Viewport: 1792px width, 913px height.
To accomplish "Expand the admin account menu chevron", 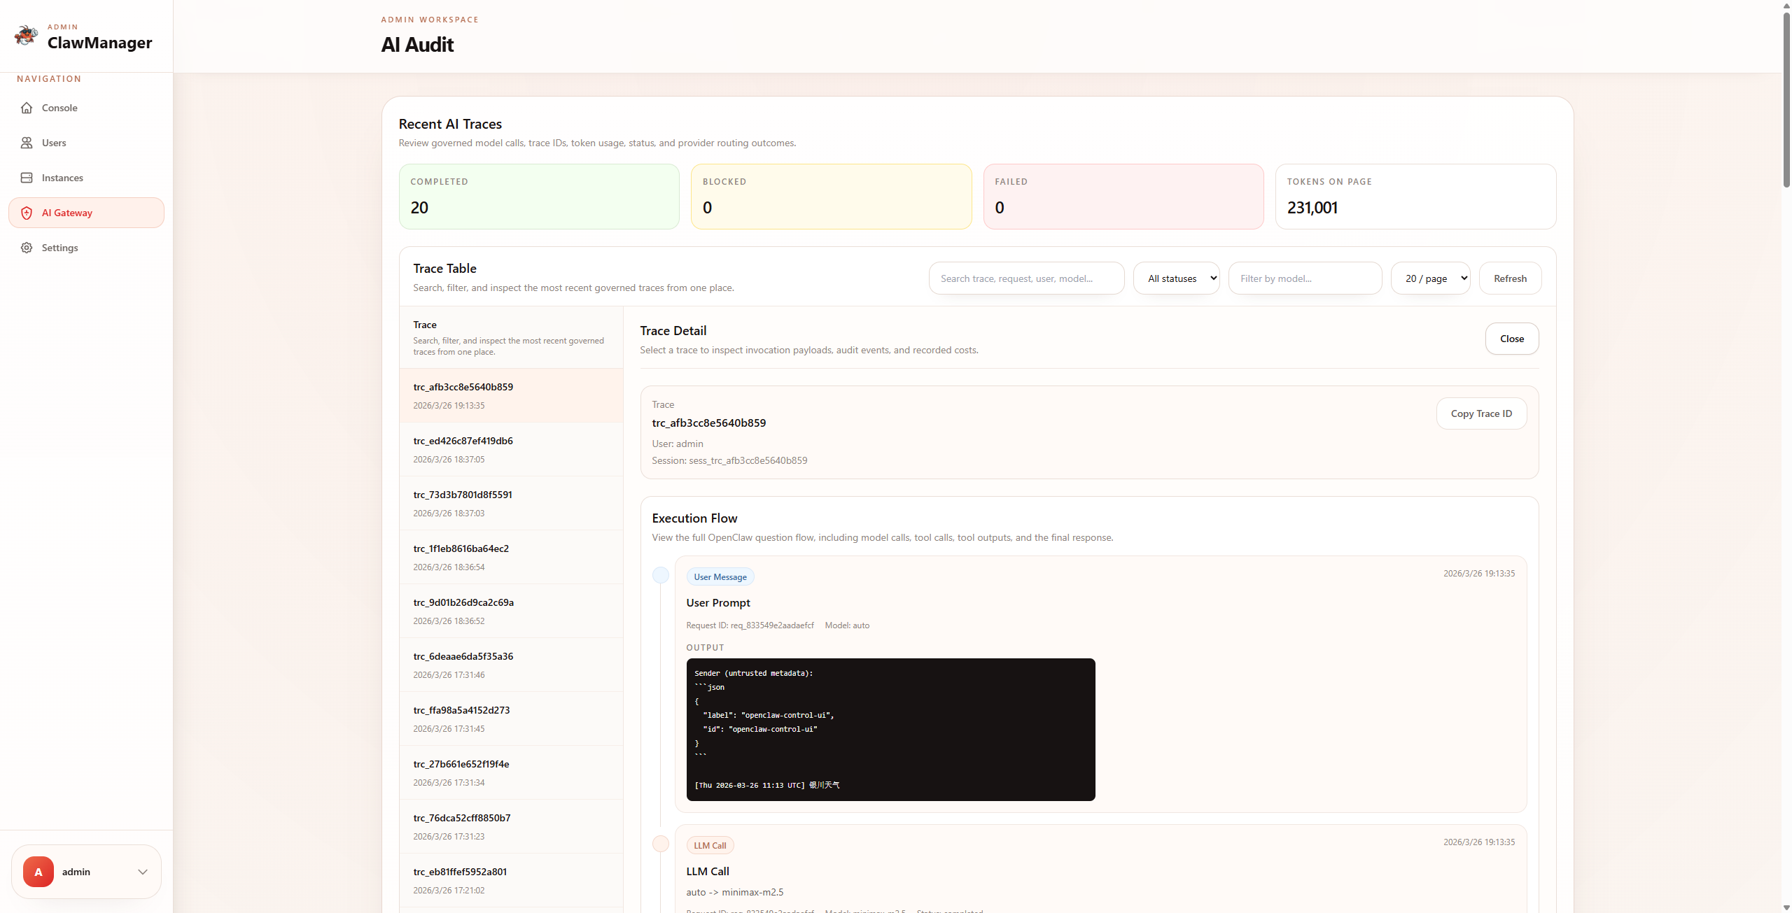I will coord(143,872).
